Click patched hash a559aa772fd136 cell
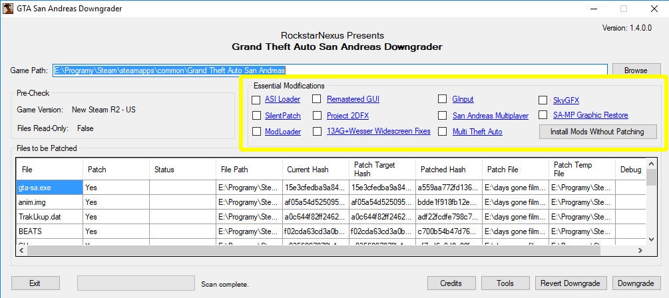The height and width of the screenshot is (298, 669). pos(449,187)
